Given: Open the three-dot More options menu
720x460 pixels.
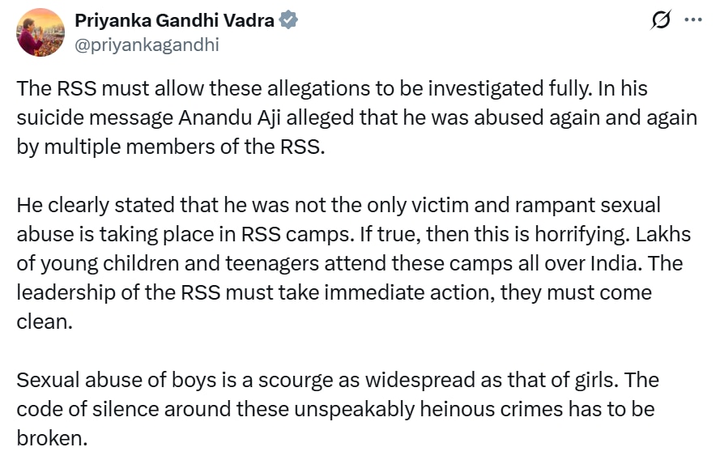Looking at the screenshot, I should [x=693, y=21].
